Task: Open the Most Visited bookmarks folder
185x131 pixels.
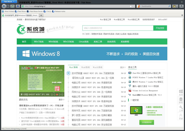Action: 8,11
